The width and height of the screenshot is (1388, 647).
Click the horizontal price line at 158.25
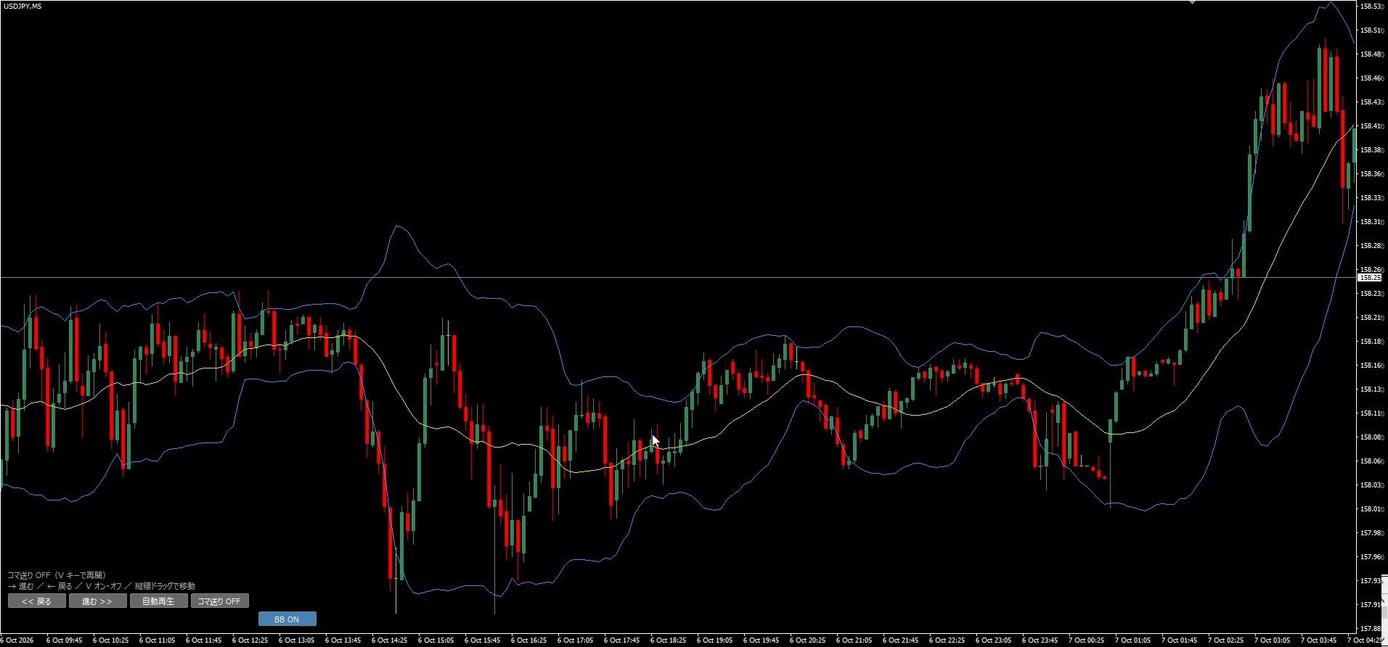pyautogui.click(x=678, y=277)
